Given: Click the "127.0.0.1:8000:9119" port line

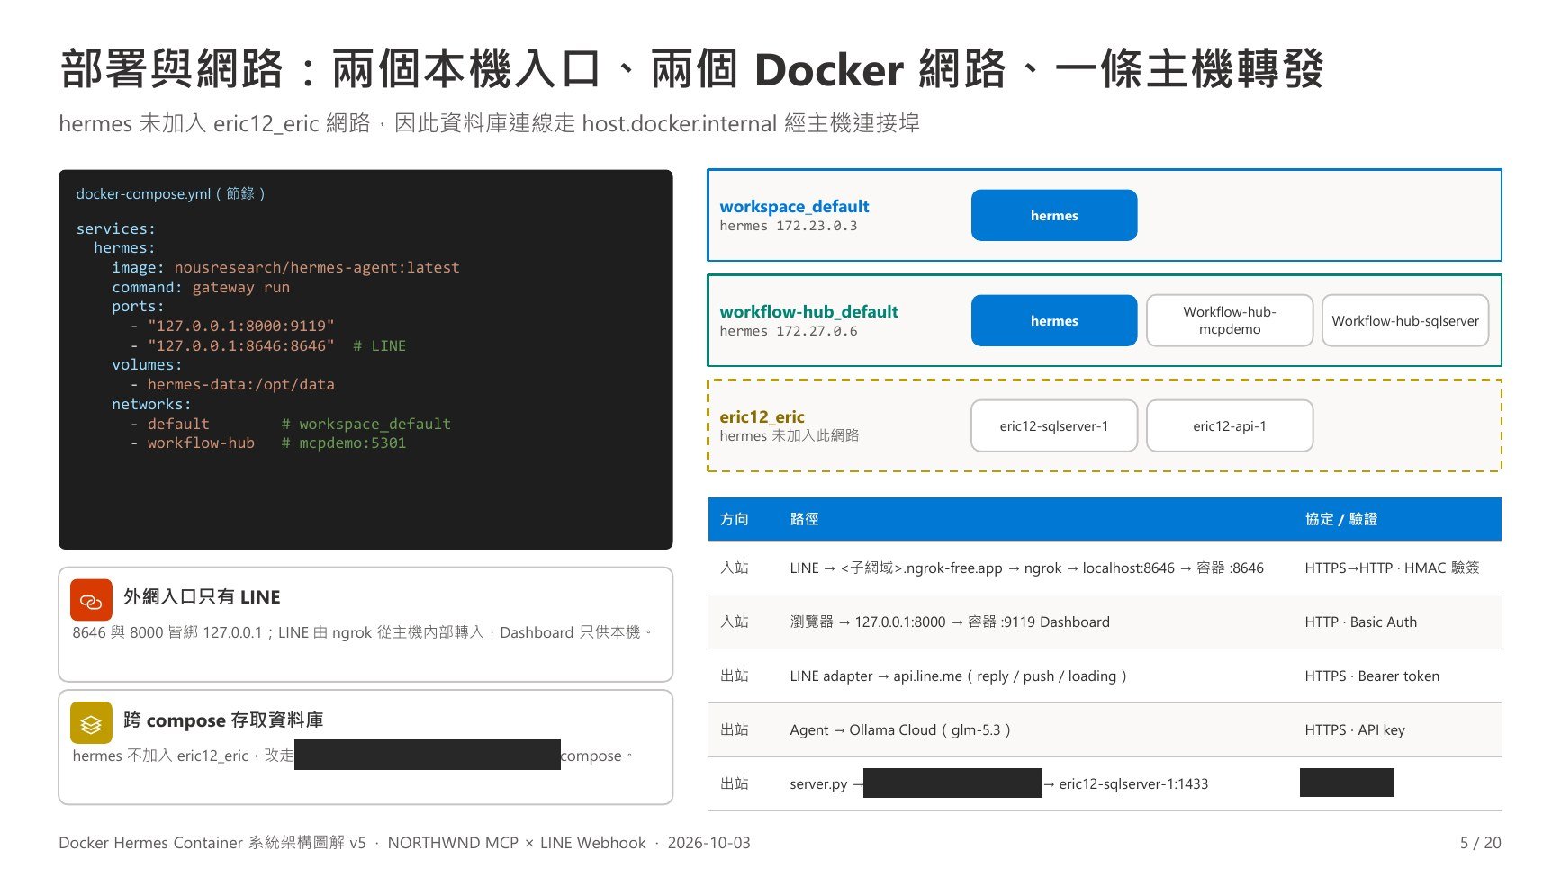Looking at the screenshot, I should click(x=232, y=326).
